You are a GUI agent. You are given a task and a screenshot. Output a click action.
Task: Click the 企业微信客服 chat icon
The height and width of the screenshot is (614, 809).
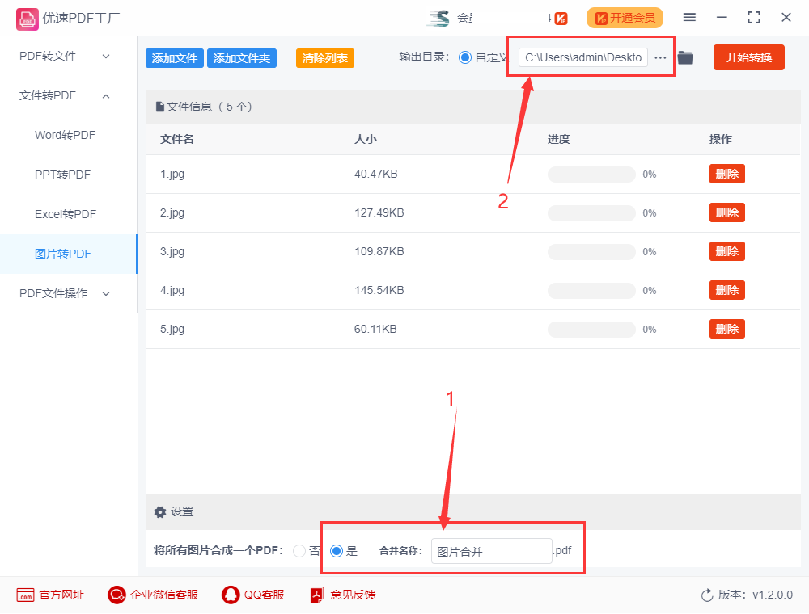(x=116, y=595)
